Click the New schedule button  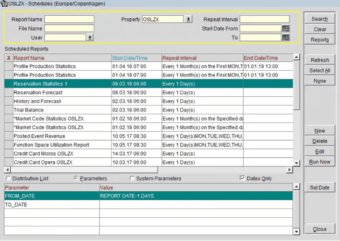click(x=320, y=131)
